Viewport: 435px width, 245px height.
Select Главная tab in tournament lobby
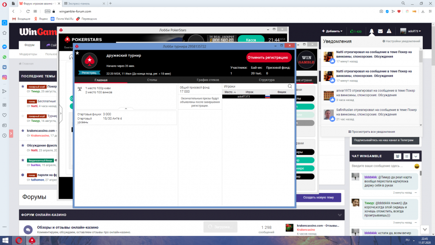(101, 80)
